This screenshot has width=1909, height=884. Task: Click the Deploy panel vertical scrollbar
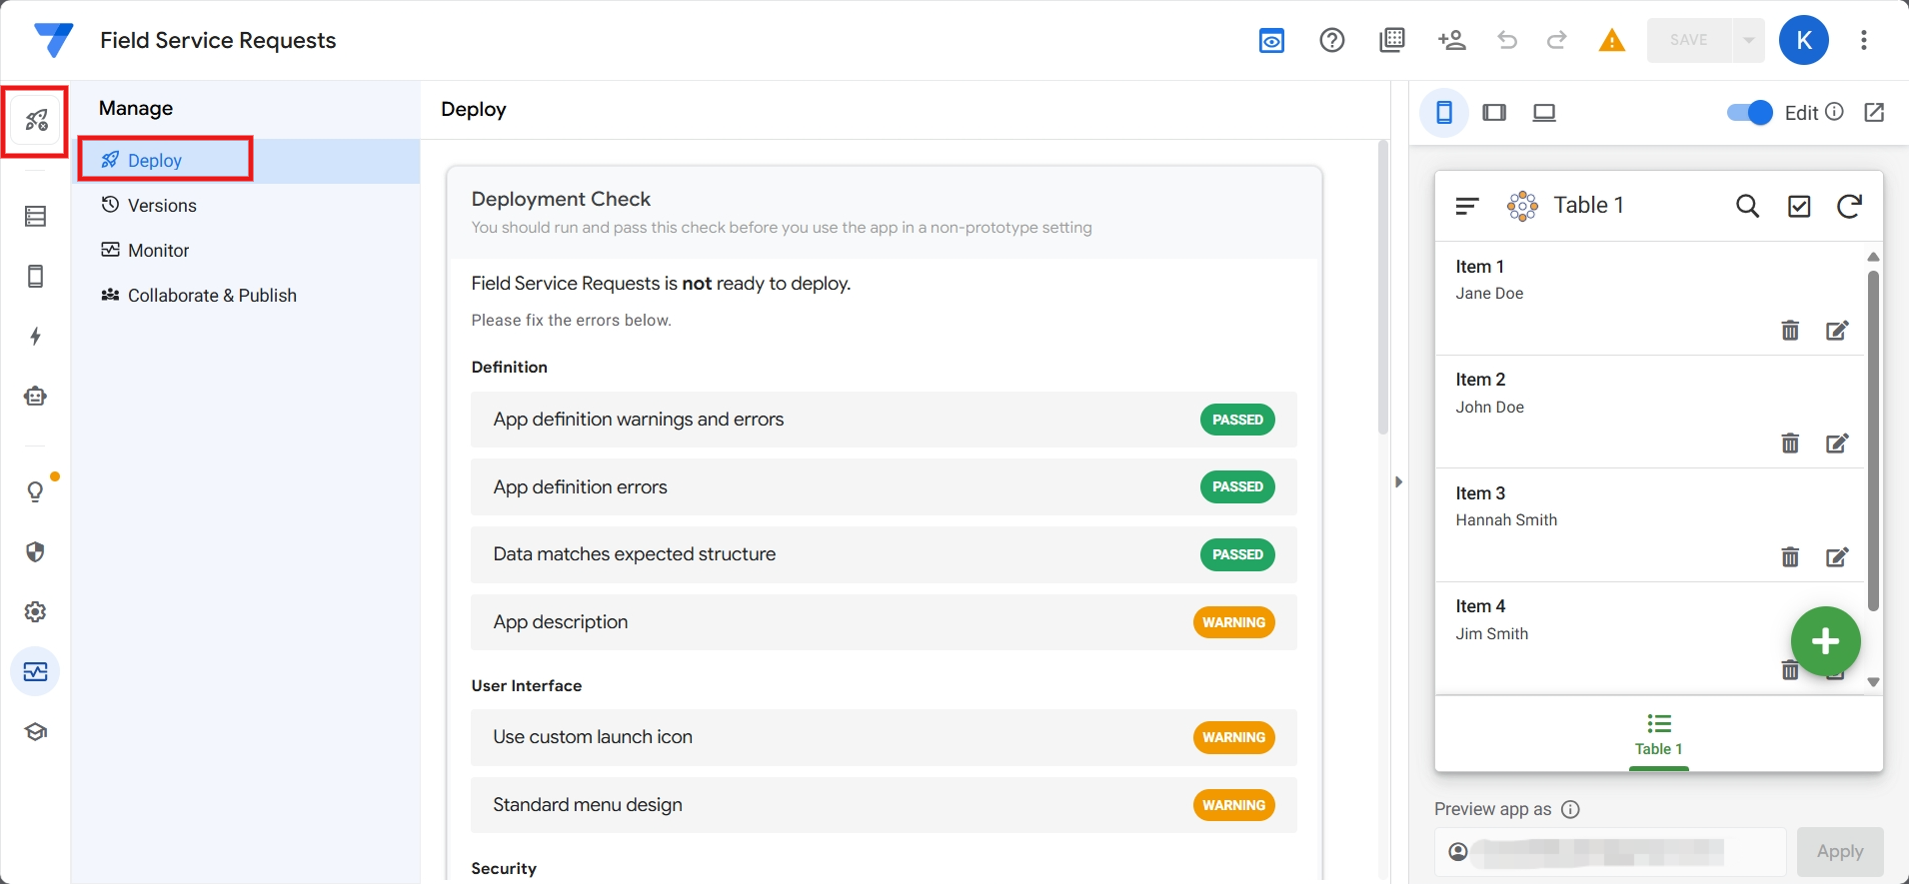(1383, 288)
